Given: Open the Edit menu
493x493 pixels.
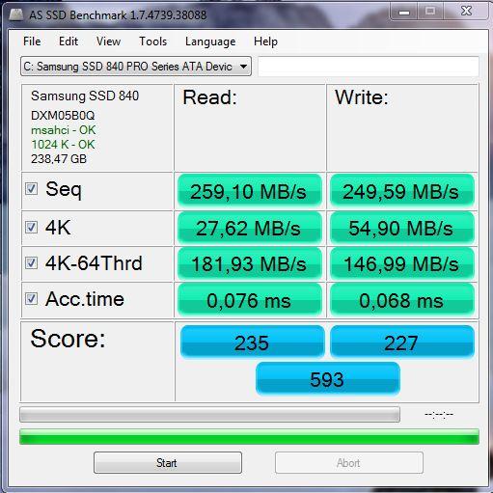Looking at the screenshot, I should click(68, 41).
